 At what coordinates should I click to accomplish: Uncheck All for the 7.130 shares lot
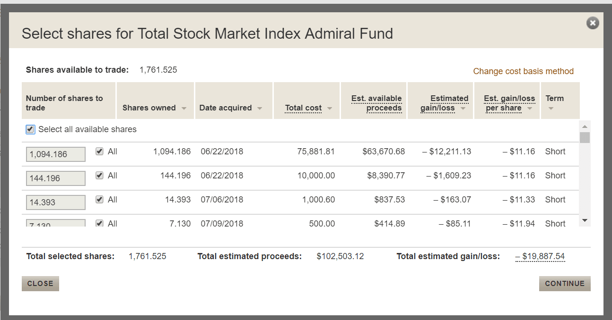pos(99,223)
